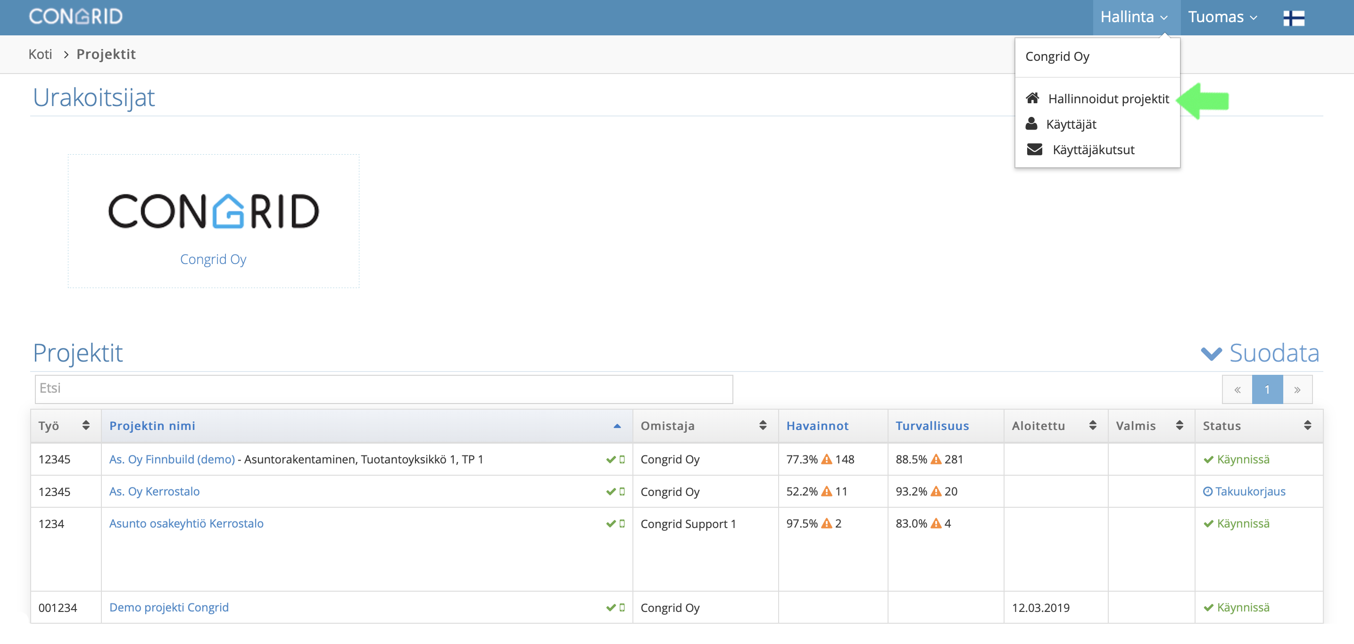Viewport: 1354px width, 644px height.
Task: Toggle sort order on Projektin nimi column
Action: [x=617, y=425]
